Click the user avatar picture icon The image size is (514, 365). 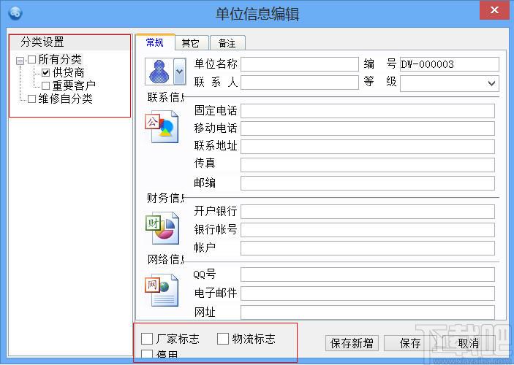(159, 72)
